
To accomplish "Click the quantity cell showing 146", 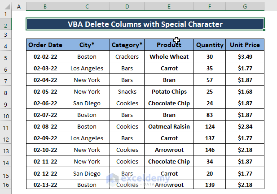I will [210, 150].
